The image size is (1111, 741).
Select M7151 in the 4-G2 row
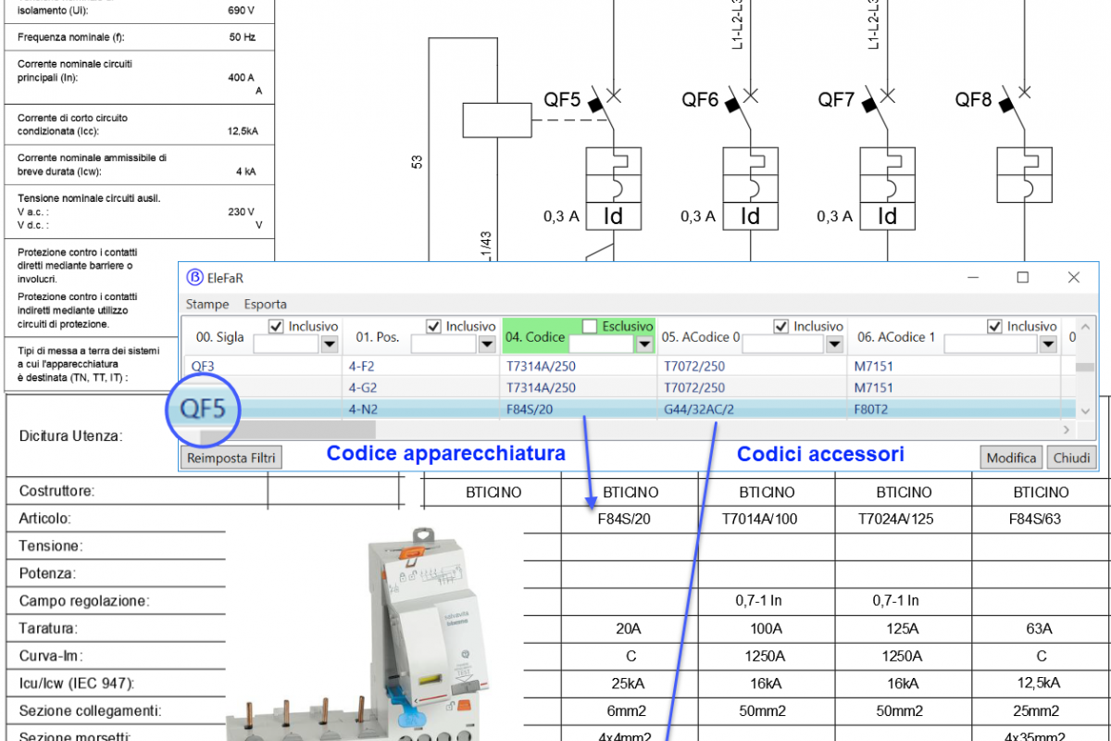pyautogui.click(x=874, y=388)
